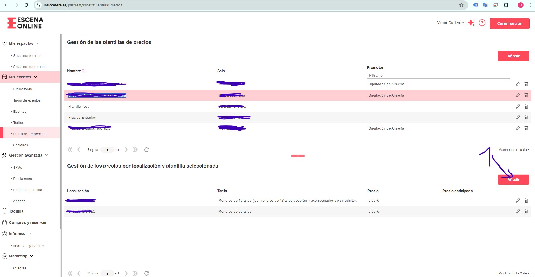Collapse the upper panel with red splitter
535x277 pixels.
point(298,156)
